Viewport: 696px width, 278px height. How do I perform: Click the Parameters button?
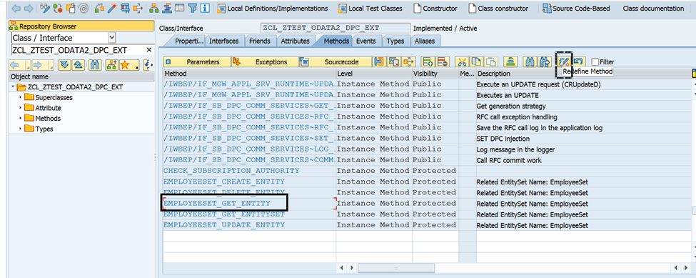(x=198, y=61)
